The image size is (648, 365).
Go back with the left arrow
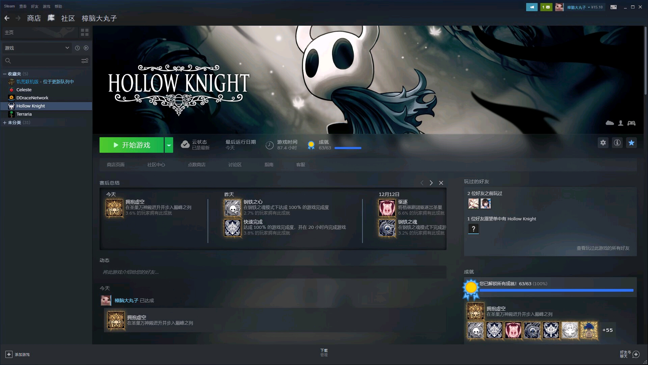coord(7,18)
